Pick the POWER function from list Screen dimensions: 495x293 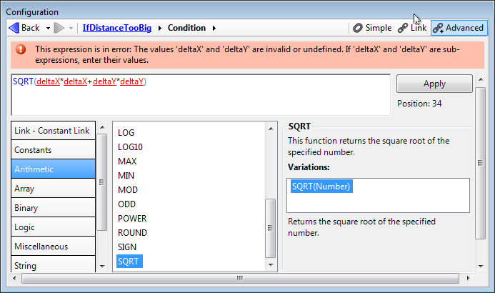click(132, 219)
